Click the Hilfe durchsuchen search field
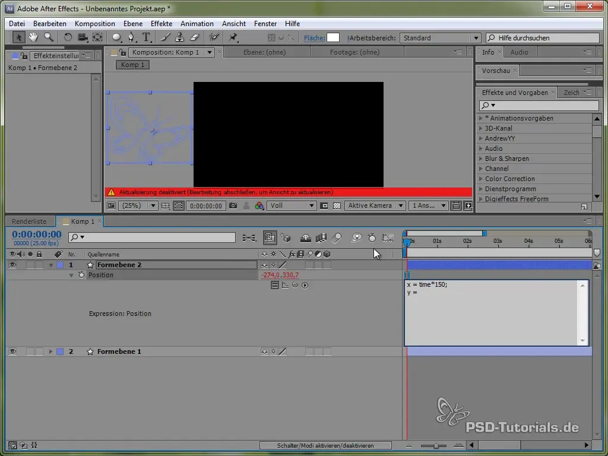The width and height of the screenshot is (608, 456). pos(543,38)
